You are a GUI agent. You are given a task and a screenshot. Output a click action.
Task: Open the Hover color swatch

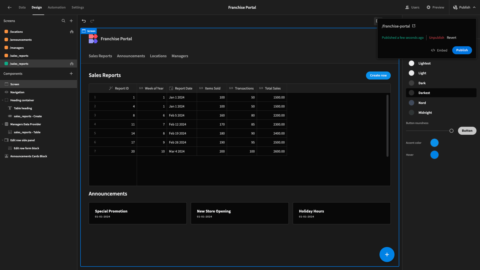coord(434,155)
